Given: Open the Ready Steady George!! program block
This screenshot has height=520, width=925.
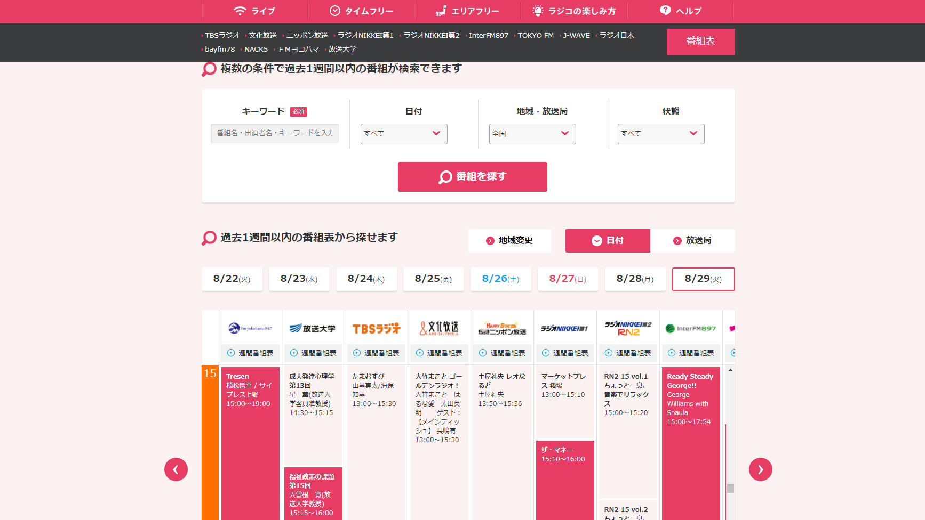Looking at the screenshot, I should point(691,443).
